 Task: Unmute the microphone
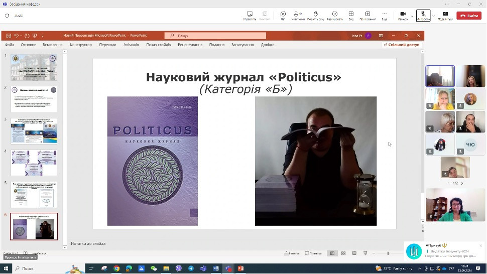(x=423, y=15)
